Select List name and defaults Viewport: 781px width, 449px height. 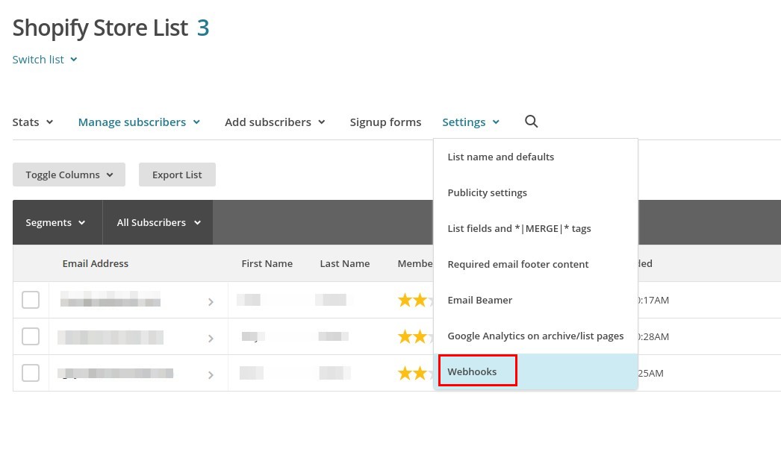pos(535,157)
